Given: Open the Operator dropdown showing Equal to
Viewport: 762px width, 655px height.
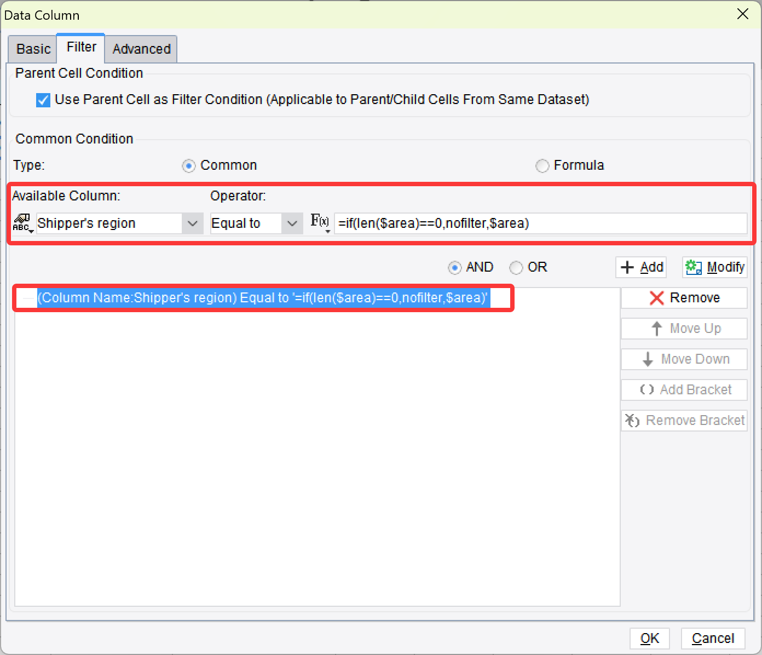Looking at the screenshot, I should pos(291,223).
